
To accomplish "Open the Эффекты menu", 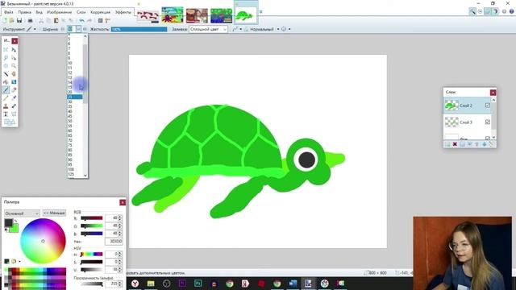I will (123, 12).
